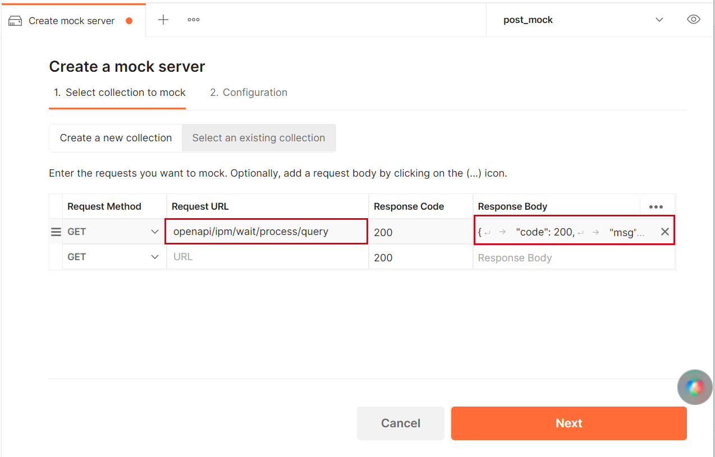The width and height of the screenshot is (715, 457).
Task: Click the empty Response Body field
Action: (x=574, y=258)
